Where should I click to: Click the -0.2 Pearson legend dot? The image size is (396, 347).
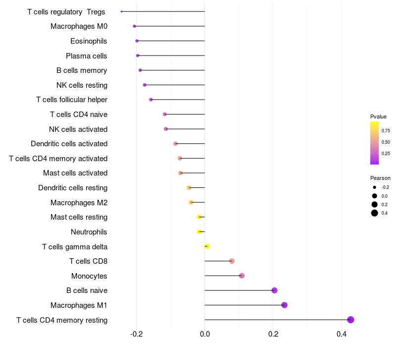click(x=375, y=187)
